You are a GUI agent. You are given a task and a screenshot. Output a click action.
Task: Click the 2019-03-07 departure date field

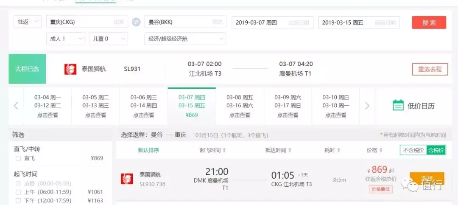pyautogui.click(x=273, y=22)
